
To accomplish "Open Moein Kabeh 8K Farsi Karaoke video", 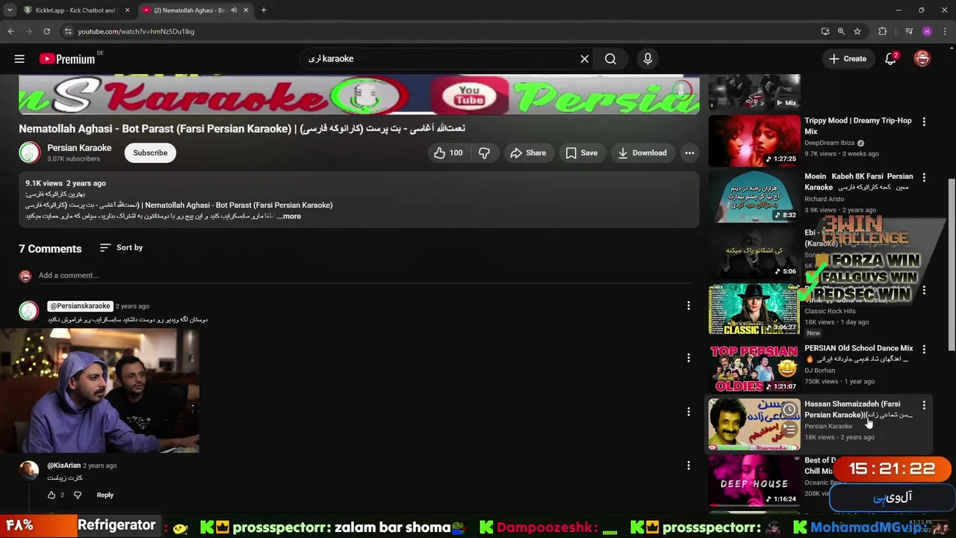I will [858, 182].
